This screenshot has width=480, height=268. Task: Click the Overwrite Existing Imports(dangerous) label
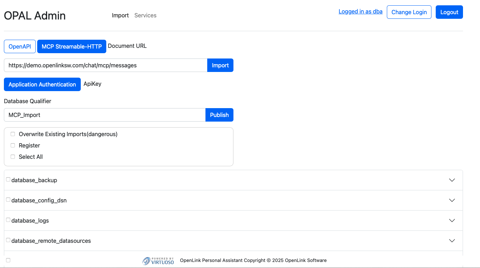(68, 134)
